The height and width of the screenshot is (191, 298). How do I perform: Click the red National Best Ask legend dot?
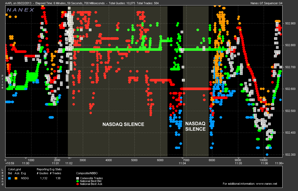coord(77,184)
